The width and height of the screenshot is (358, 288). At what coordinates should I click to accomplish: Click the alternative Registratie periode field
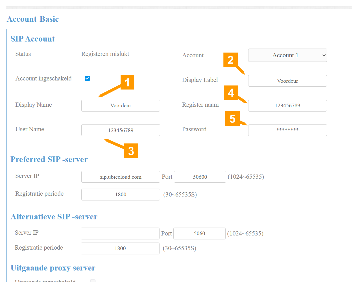pos(120,248)
